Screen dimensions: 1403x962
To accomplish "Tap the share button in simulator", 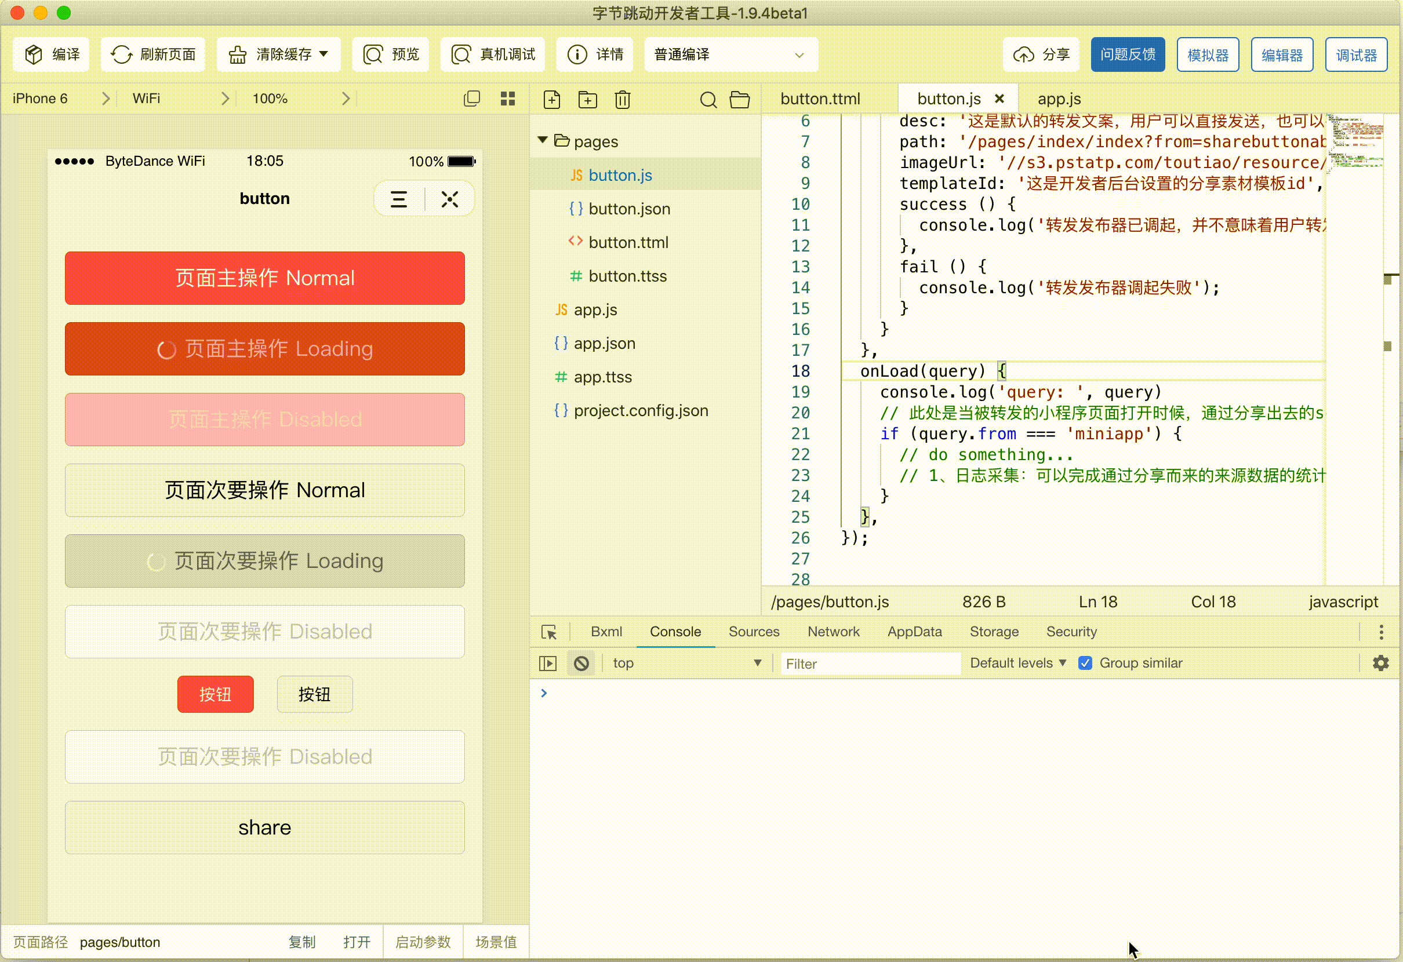I will click(x=265, y=828).
